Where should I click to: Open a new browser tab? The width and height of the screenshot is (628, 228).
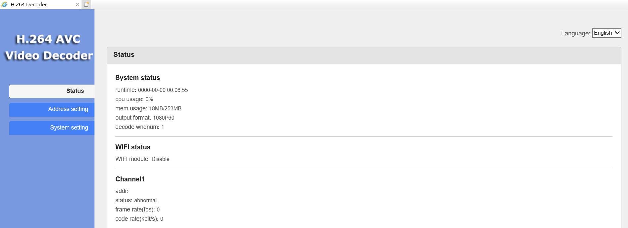pyautogui.click(x=86, y=4)
